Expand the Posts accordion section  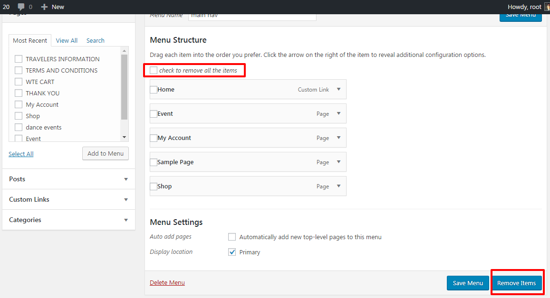[x=69, y=179]
